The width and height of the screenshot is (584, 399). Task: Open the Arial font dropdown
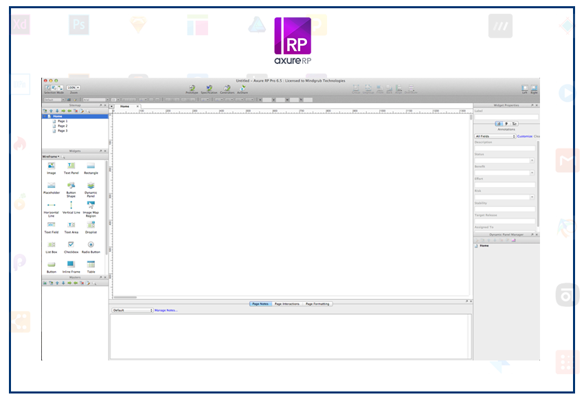tap(96, 100)
